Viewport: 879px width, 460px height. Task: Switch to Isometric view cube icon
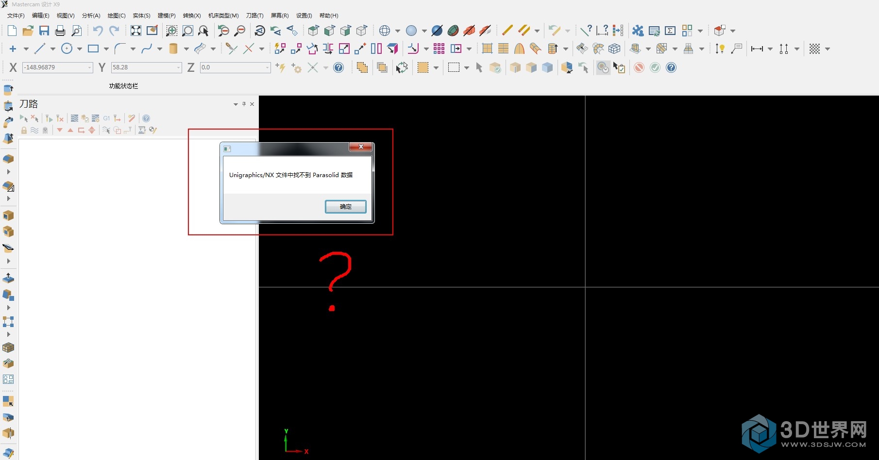[x=361, y=31]
